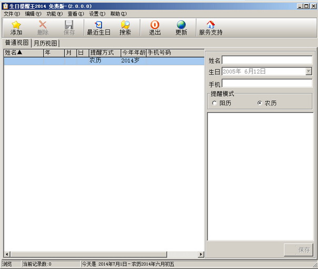
Task: Select the 农历 radio button
Action: pyautogui.click(x=260, y=103)
